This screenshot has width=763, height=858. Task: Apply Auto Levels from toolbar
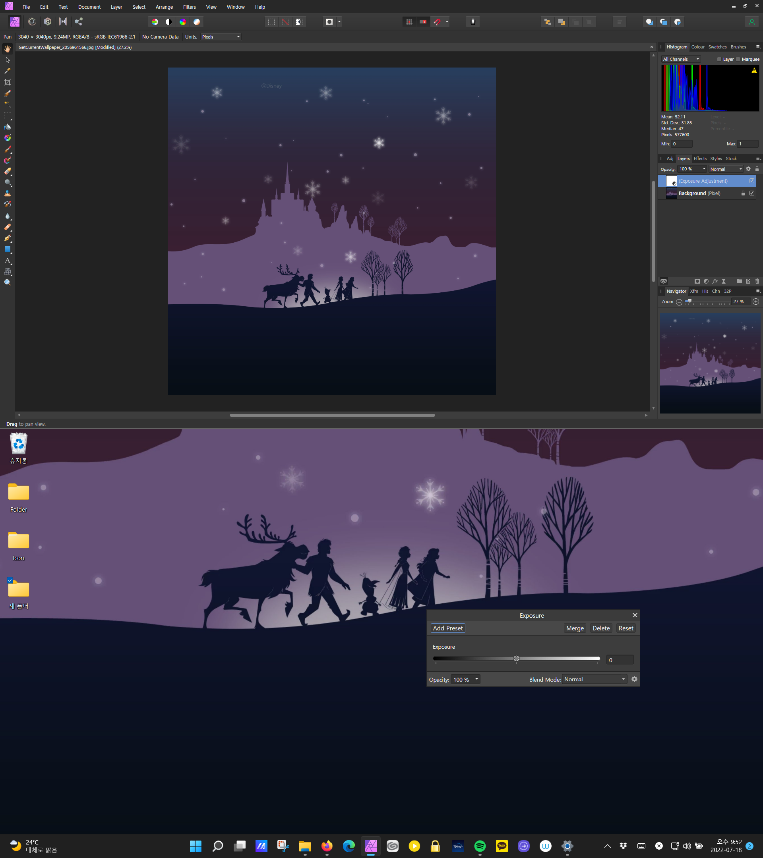(x=155, y=22)
